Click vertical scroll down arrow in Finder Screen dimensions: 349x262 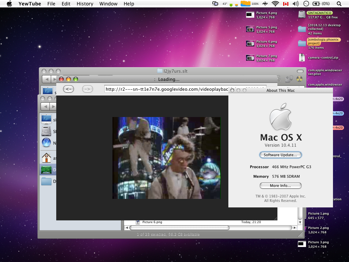coord(300,222)
